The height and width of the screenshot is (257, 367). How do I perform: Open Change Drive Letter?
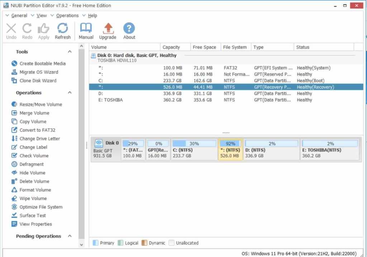point(35,139)
